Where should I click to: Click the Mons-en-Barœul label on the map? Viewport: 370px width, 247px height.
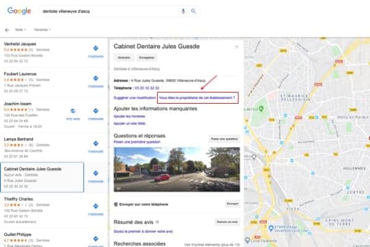pos(353,117)
